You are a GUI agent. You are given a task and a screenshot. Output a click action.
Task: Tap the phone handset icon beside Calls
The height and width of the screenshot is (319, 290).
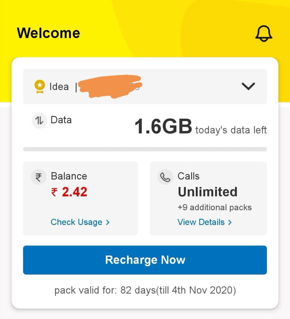165,177
